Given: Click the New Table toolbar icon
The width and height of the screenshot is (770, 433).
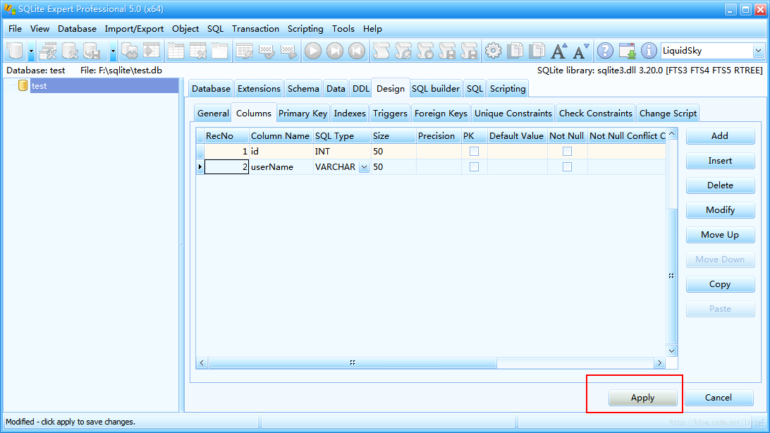Looking at the screenshot, I should point(176,51).
